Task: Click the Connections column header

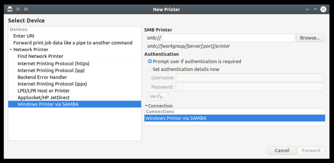Action: pos(235,111)
